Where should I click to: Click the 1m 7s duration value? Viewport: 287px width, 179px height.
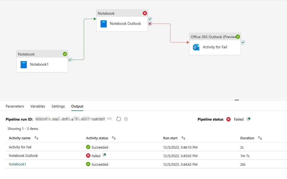pos(245,156)
